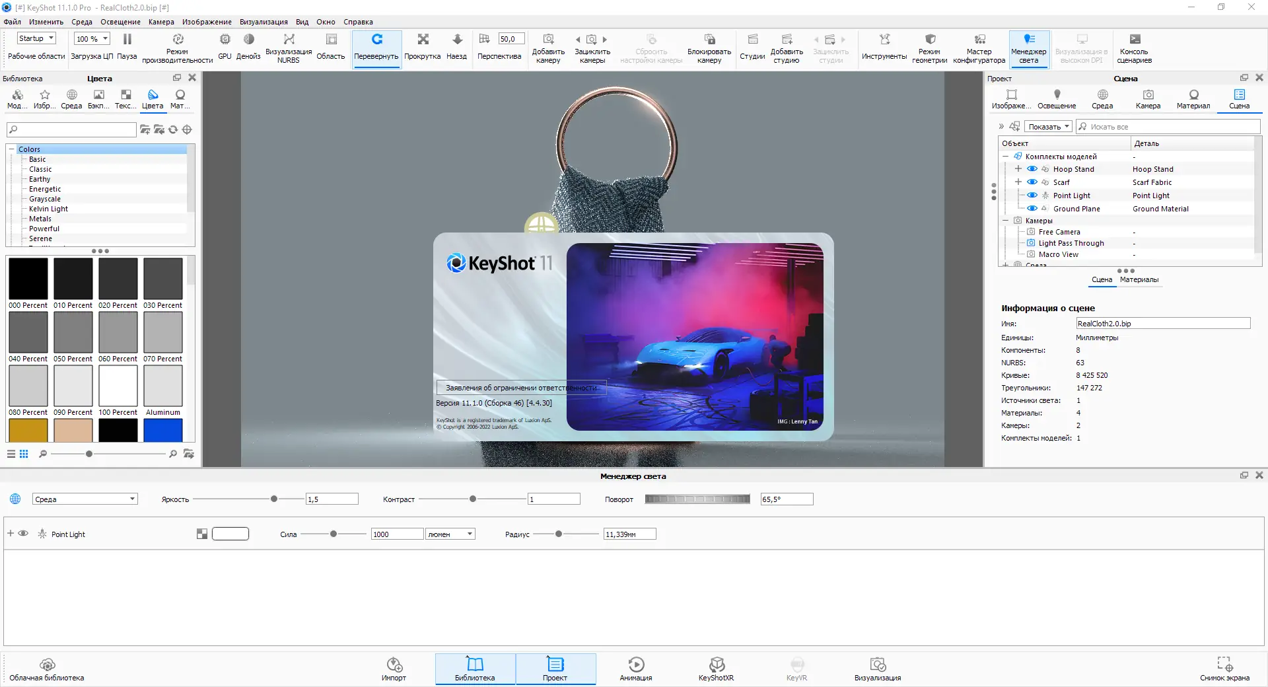Open the 100 % CPU usage dropdown

(x=92, y=39)
